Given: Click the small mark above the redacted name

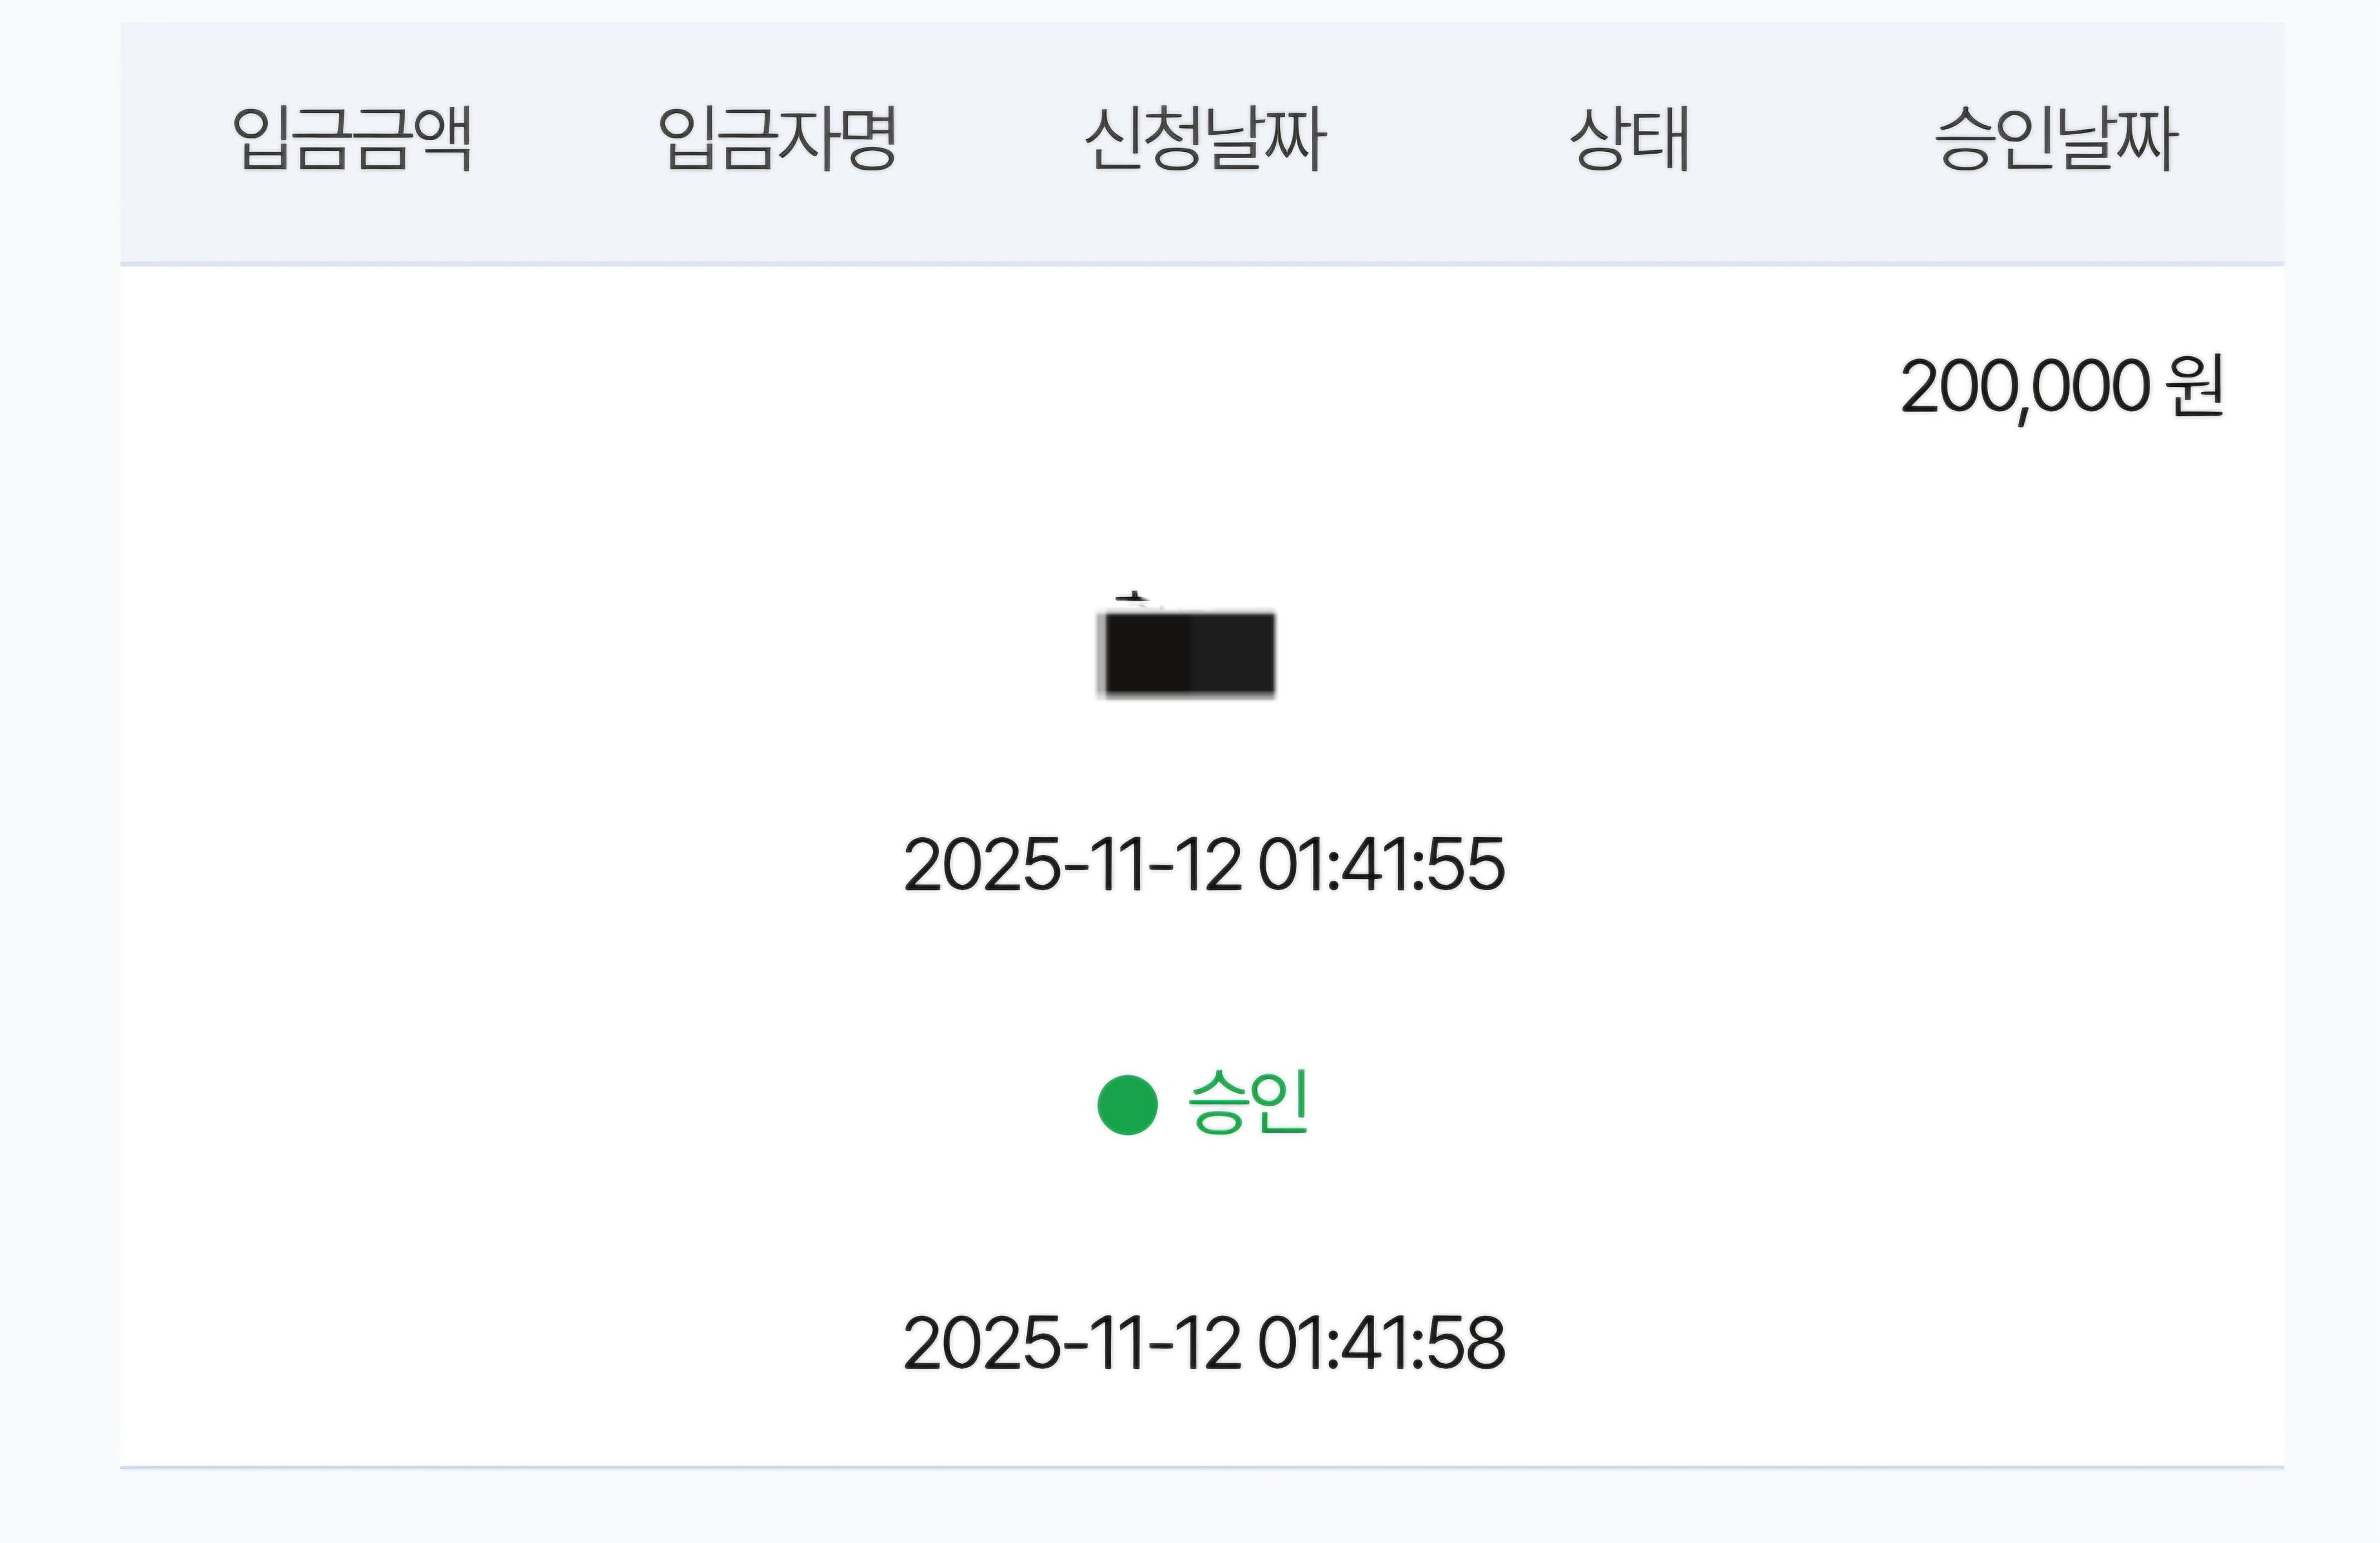Looking at the screenshot, I should coord(1133,599).
